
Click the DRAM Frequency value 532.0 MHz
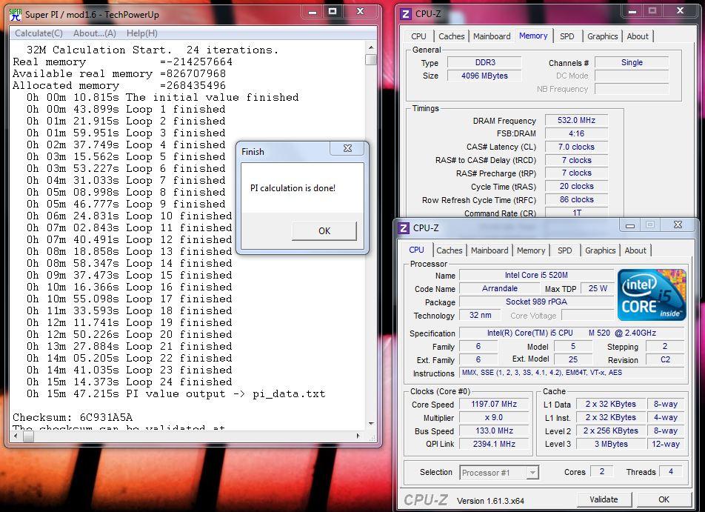tap(576, 120)
